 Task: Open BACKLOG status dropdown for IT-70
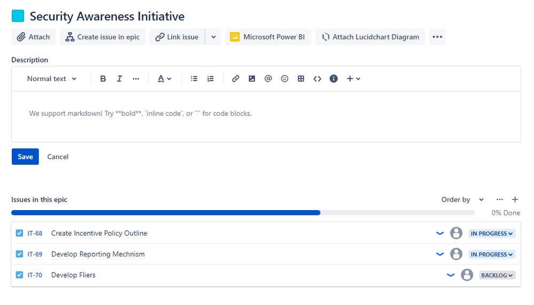[497, 275]
